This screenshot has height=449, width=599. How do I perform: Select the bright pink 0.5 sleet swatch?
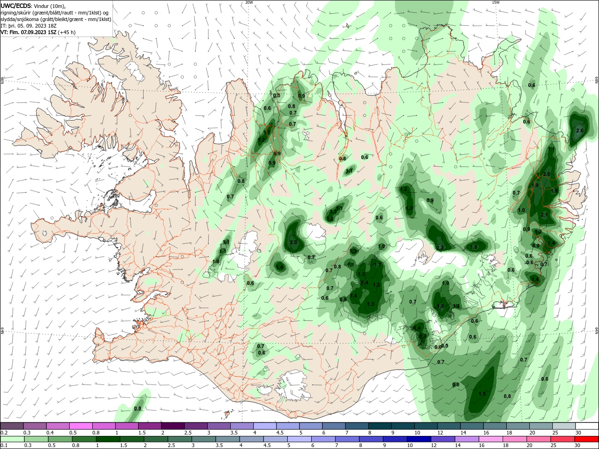tap(80, 426)
